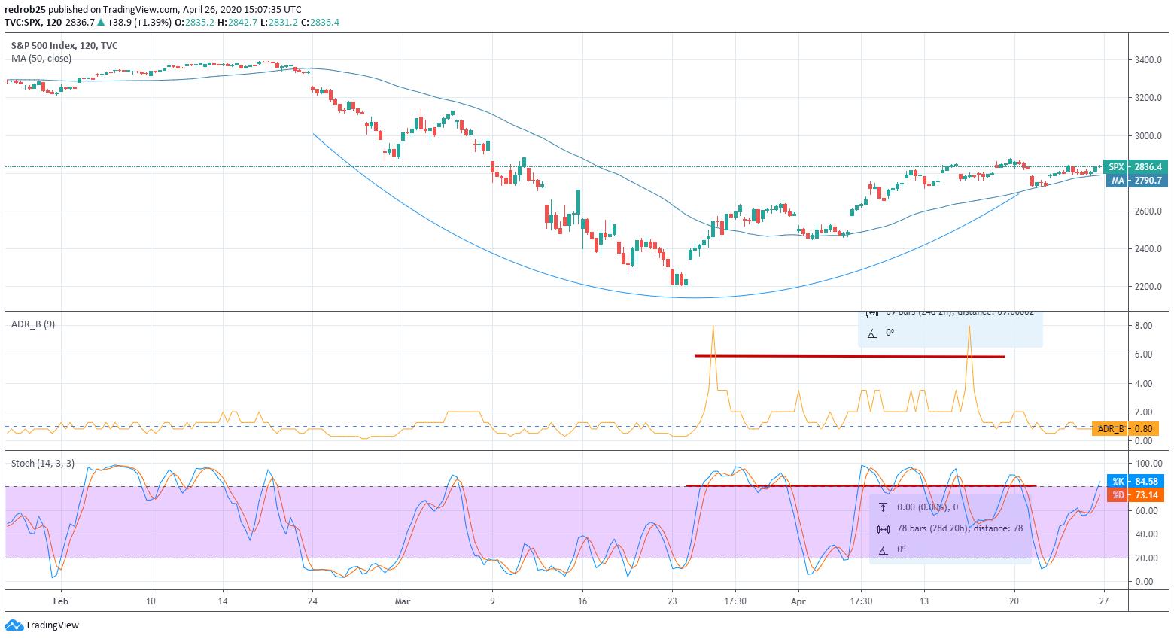The width and height of the screenshot is (1174, 639).
Task: Click the 2600.00 price axis label
Action: coord(1148,211)
